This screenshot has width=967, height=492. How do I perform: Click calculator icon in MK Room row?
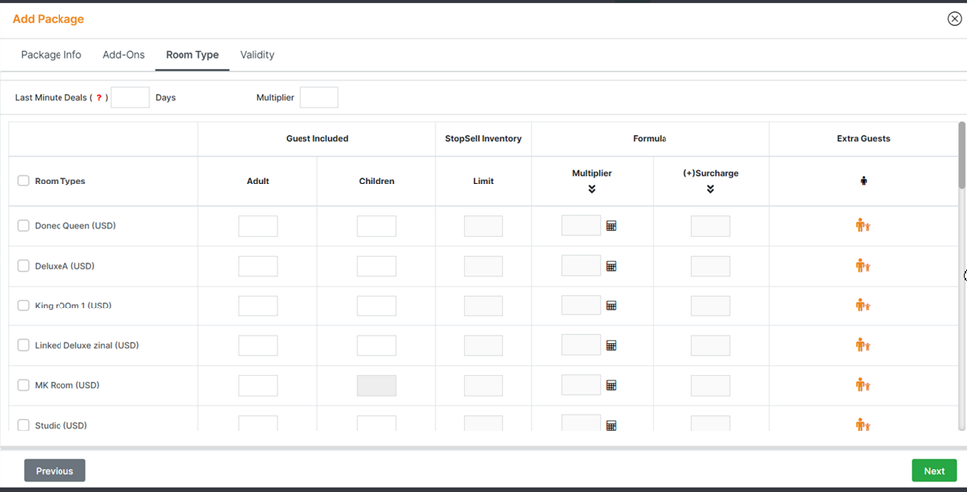(611, 385)
